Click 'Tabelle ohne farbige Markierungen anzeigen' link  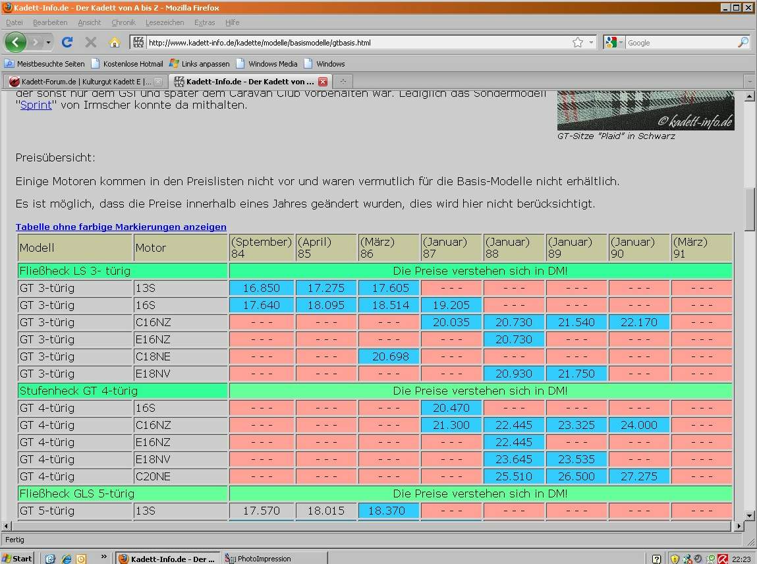coord(121,227)
